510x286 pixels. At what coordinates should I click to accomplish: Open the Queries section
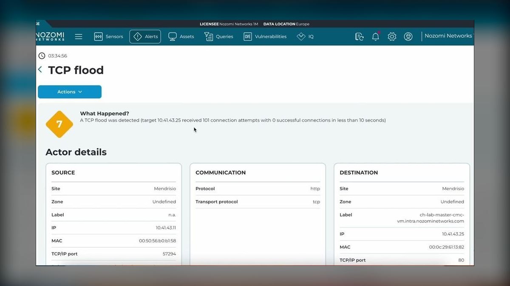[219, 36]
